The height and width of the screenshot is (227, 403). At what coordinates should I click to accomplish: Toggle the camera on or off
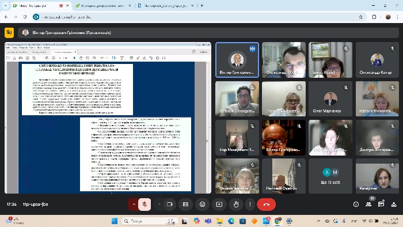click(170, 205)
